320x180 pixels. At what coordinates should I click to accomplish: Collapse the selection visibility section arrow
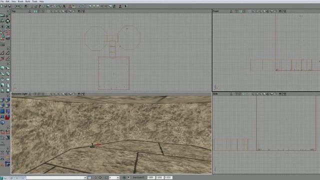click(8, 127)
